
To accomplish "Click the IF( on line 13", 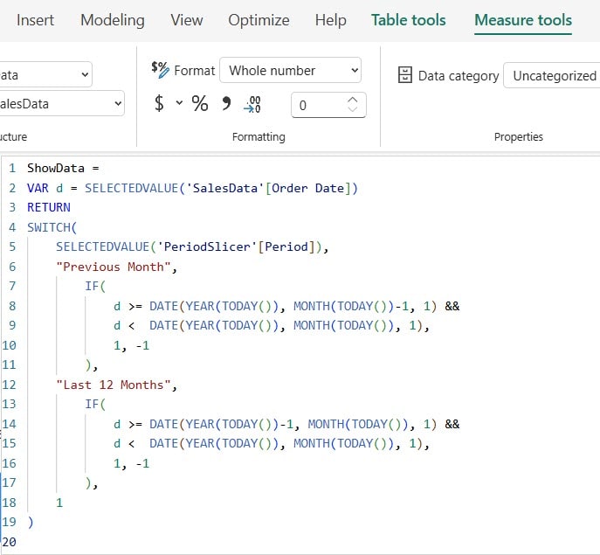I will [95, 404].
